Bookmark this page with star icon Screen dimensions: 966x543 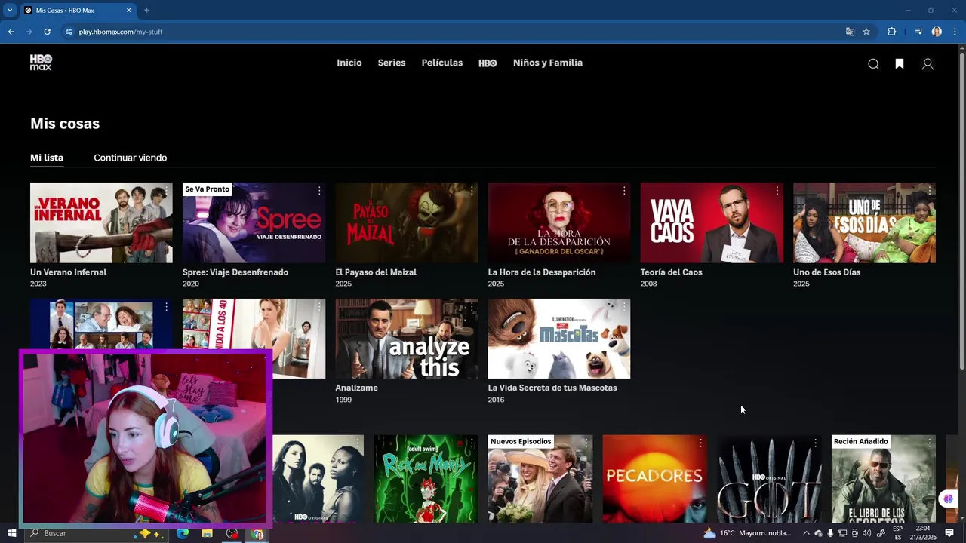point(866,32)
